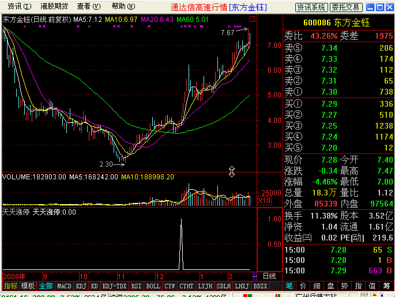
Task: Switch indicator to BDZX
Action: 260,286
